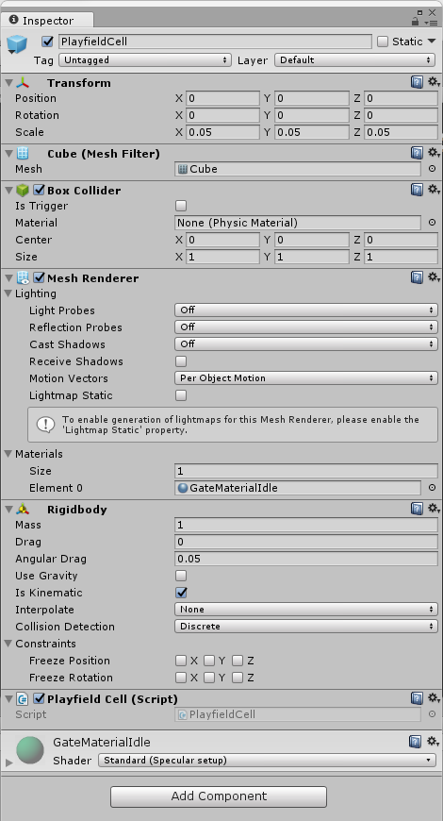Click the Inspector lock icon
This screenshot has height=821, width=443.
[x=416, y=21]
